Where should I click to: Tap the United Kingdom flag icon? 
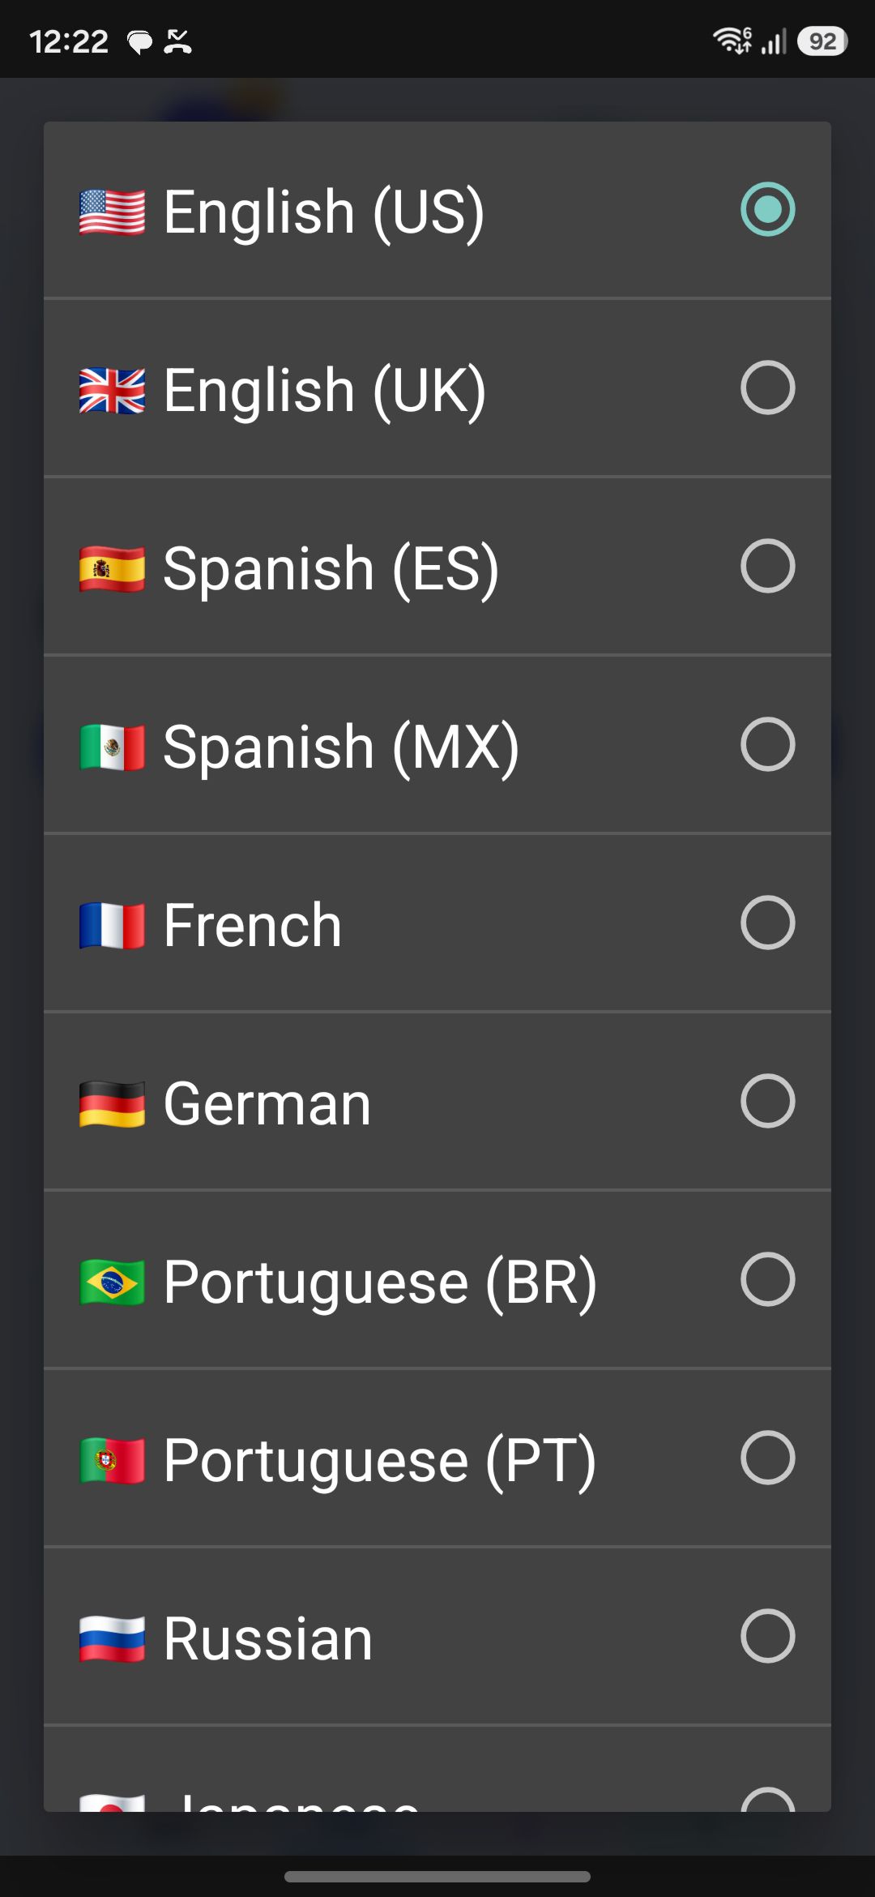(113, 390)
